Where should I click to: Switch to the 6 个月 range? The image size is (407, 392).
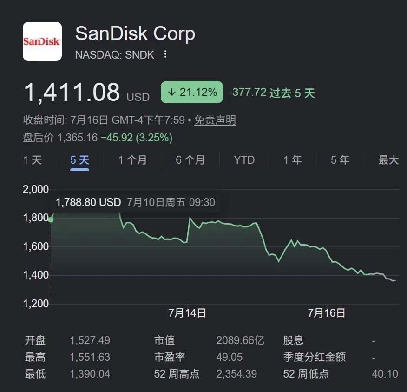(x=190, y=160)
